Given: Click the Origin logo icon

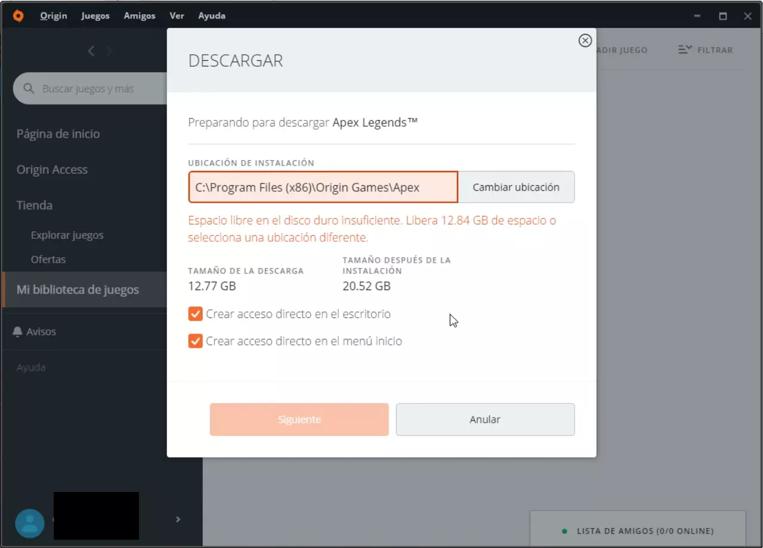Looking at the screenshot, I should (x=18, y=16).
